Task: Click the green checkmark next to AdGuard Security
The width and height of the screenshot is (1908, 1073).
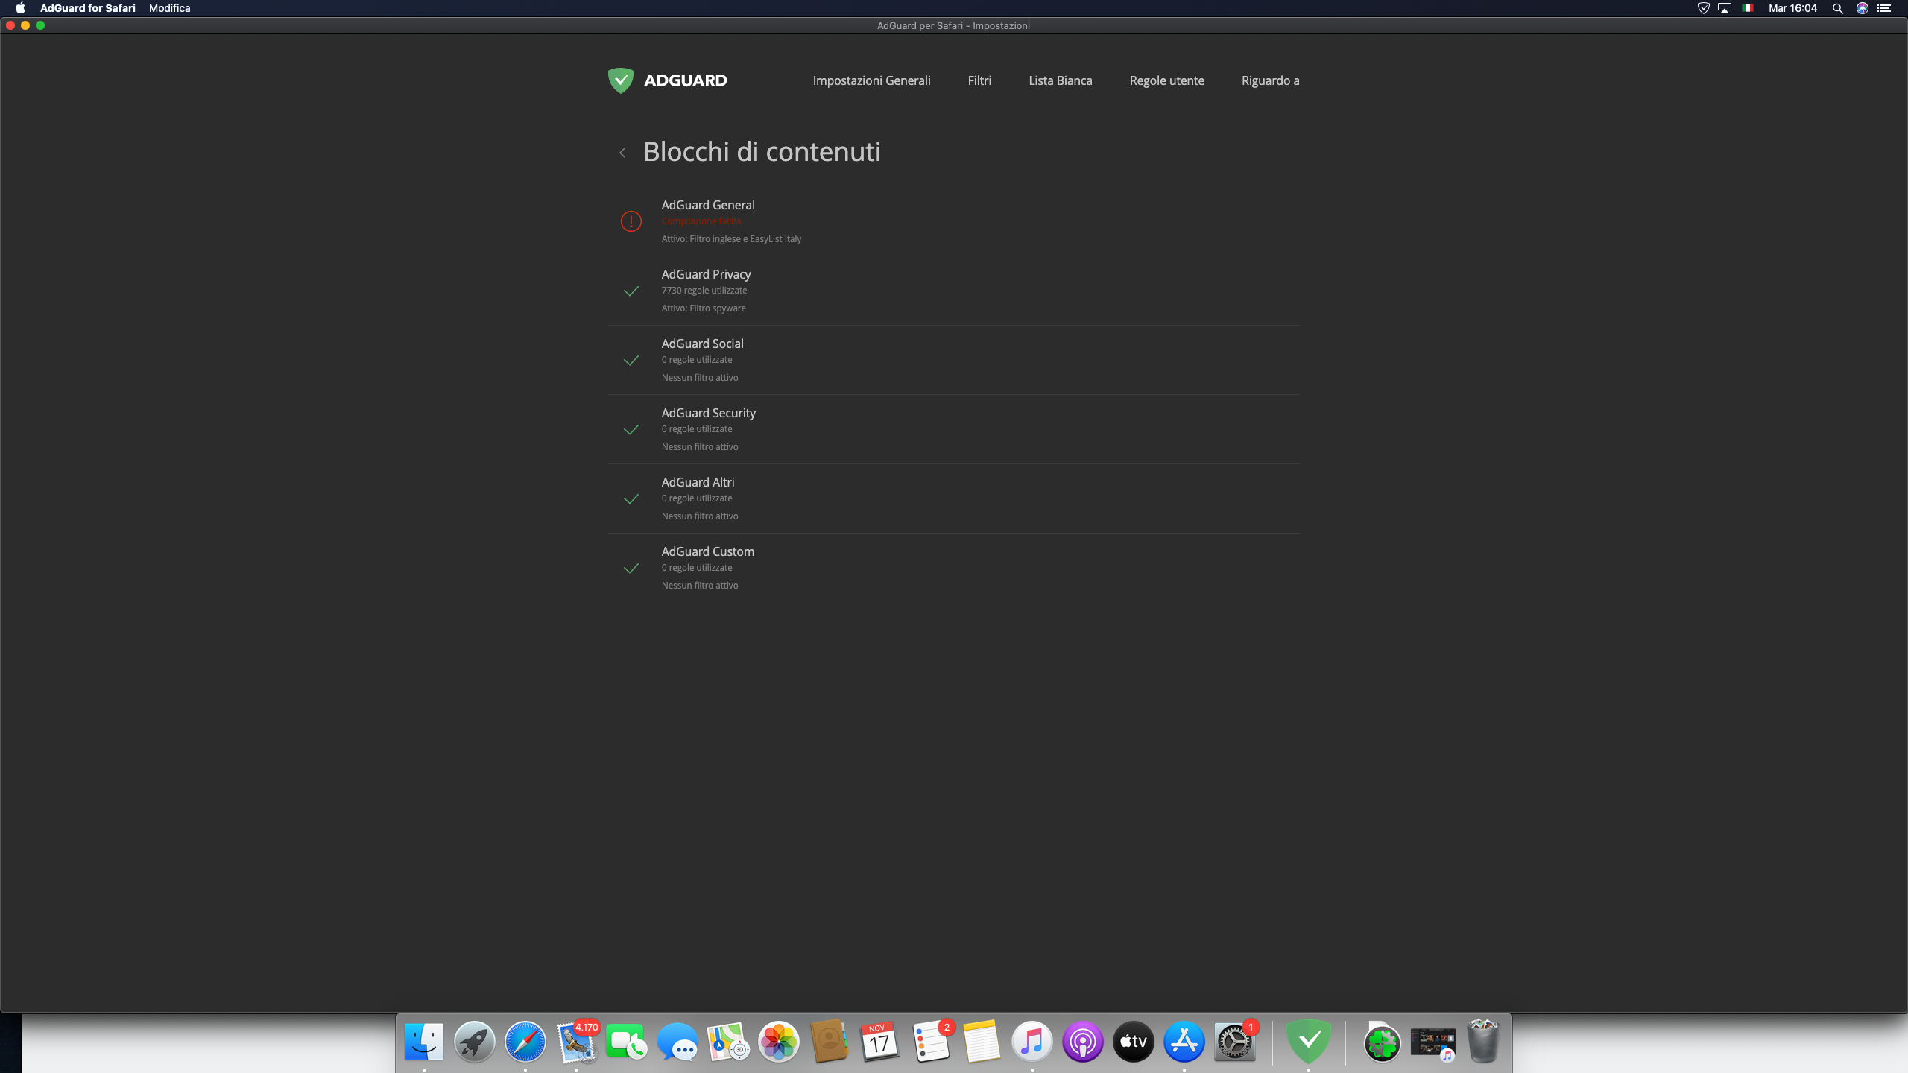Action: [631, 429]
